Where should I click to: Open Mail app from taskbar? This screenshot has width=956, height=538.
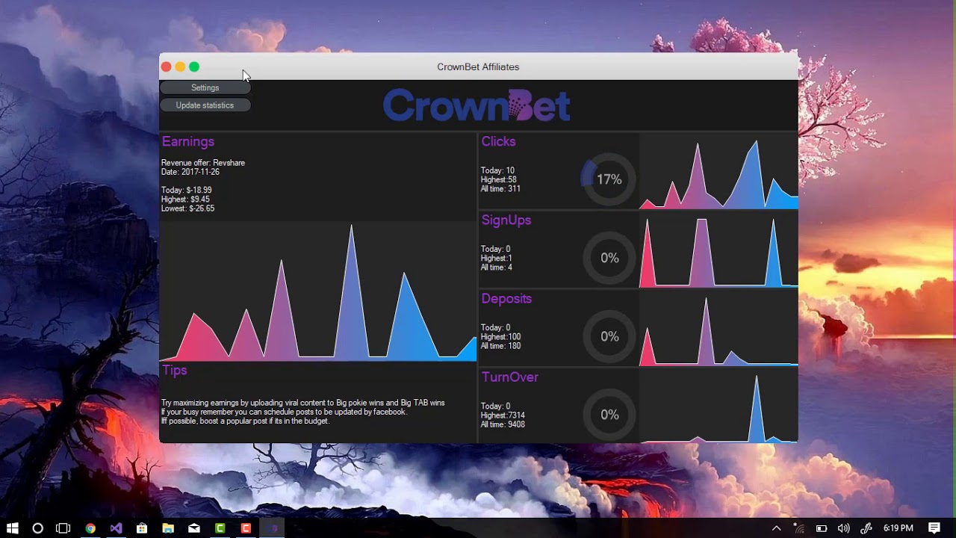(194, 528)
